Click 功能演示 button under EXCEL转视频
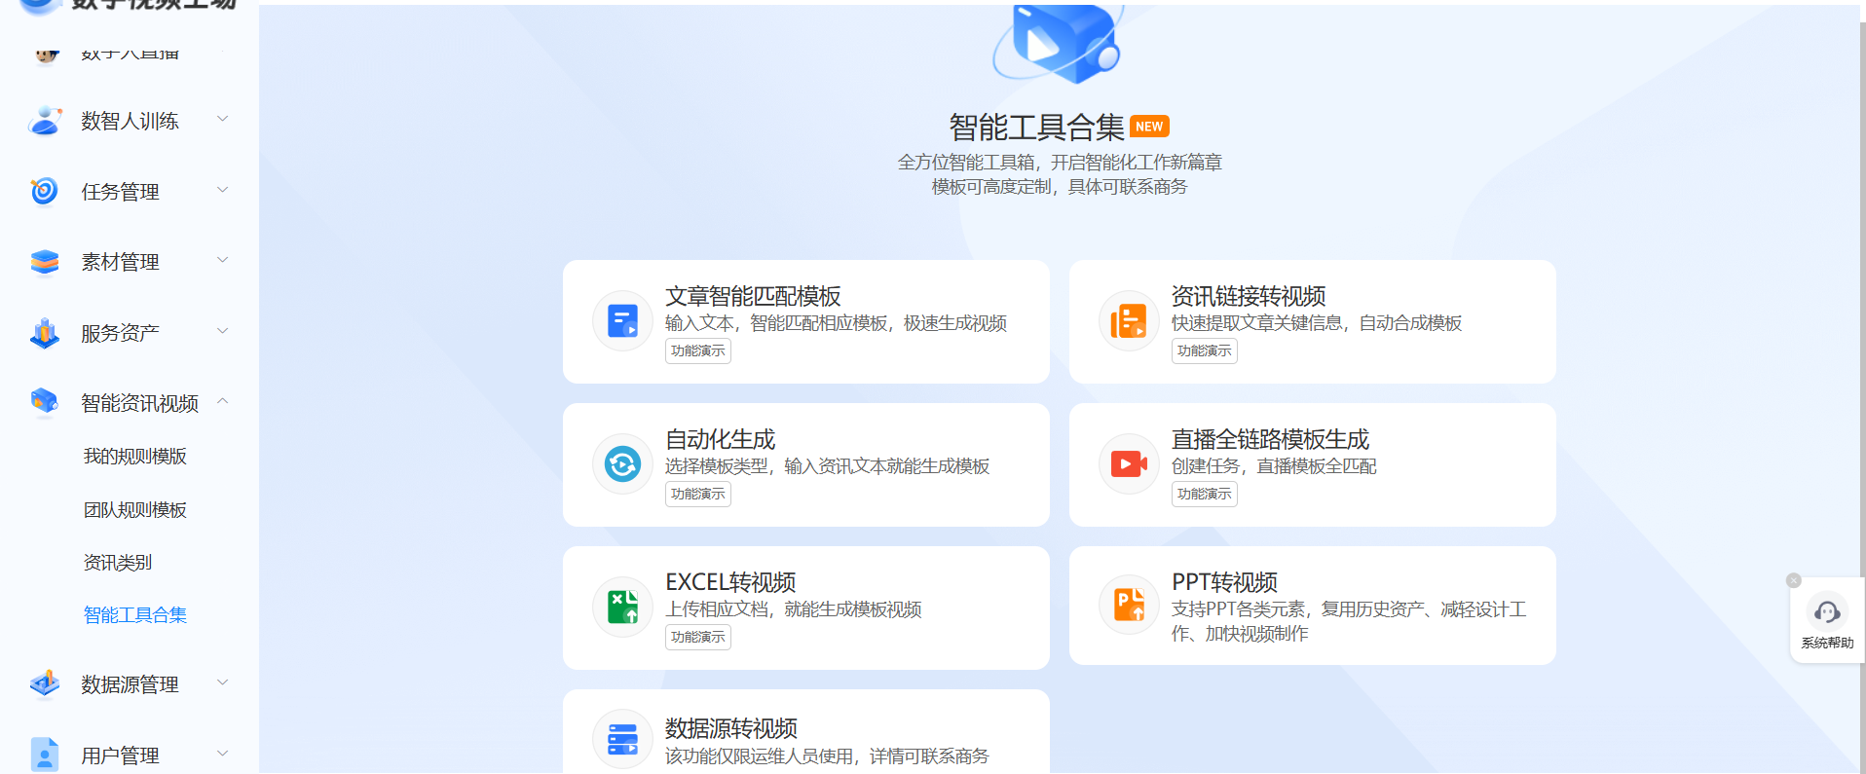Image resolution: width=1866 pixels, height=774 pixels. 697,637
